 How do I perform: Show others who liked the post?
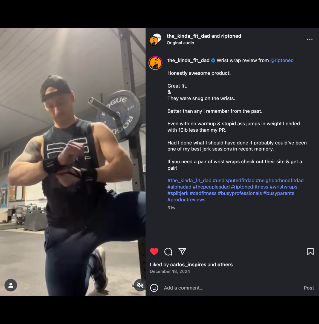click(x=225, y=265)
